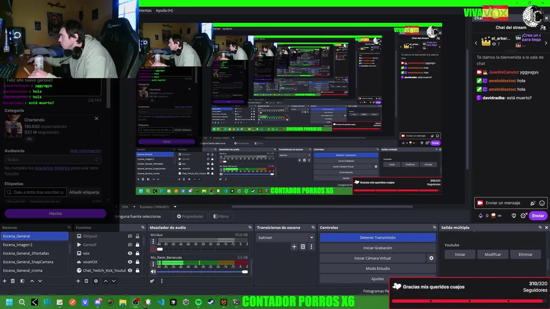Open advanced audio properties gears icon
This screenshot has width=550, height=309.
click(x=152, y=281)
